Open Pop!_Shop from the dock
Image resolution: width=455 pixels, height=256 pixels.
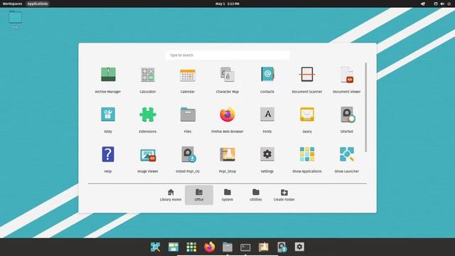pos(264,247)
